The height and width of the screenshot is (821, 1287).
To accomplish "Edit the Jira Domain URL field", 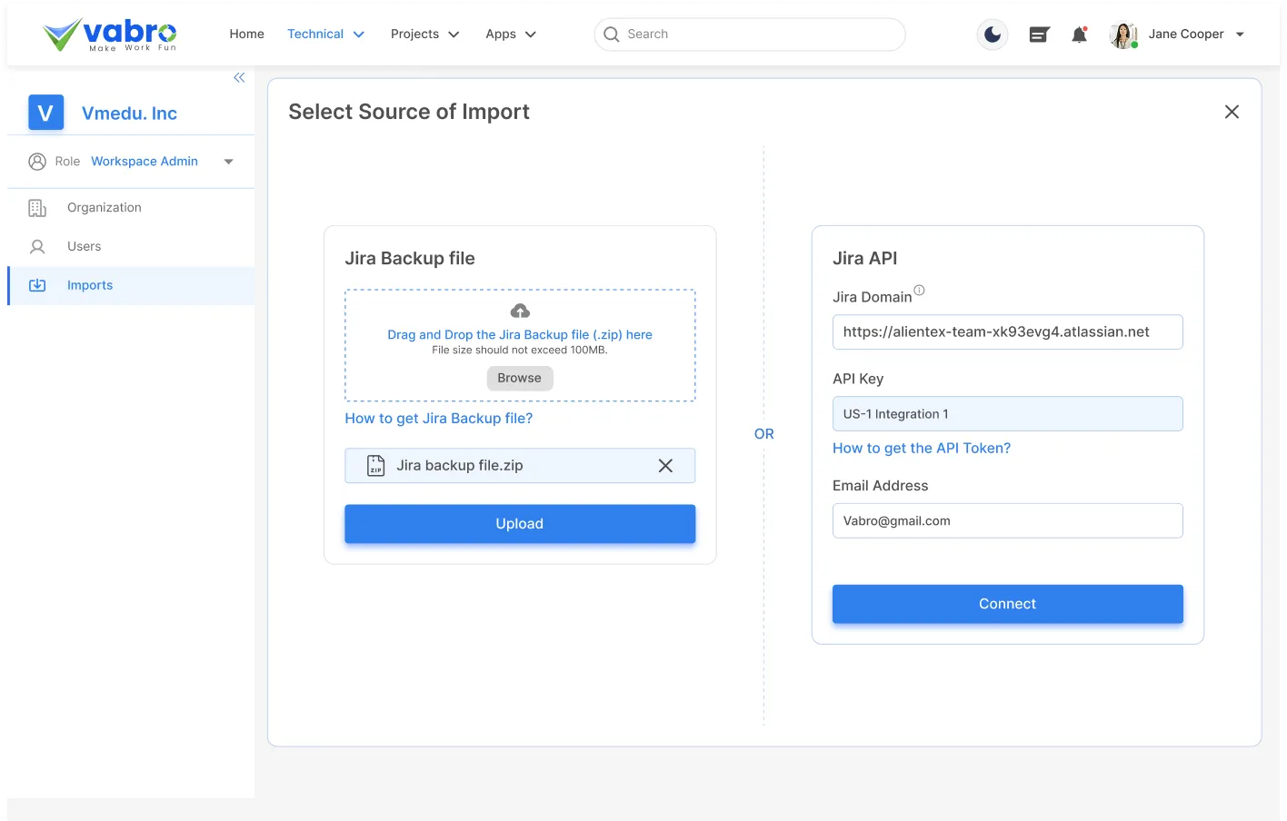I will (1007, 332).
